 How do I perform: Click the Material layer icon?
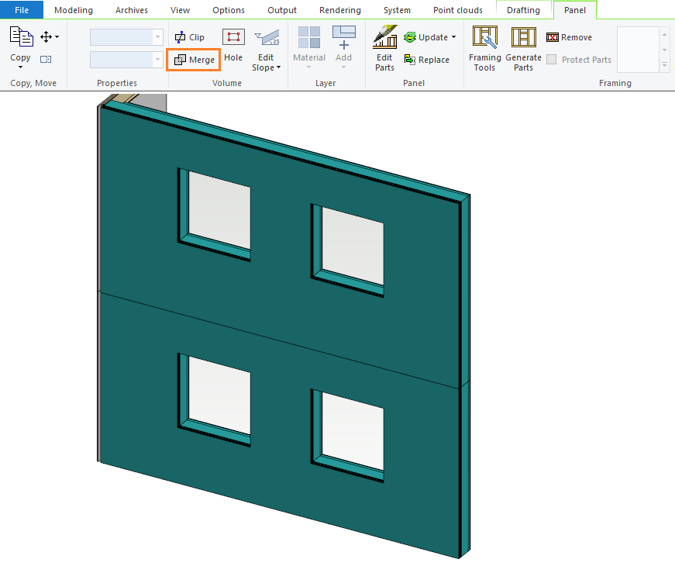point(309,37)
